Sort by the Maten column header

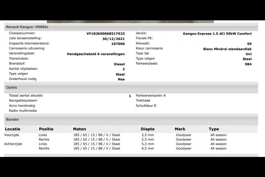[79, 129]
